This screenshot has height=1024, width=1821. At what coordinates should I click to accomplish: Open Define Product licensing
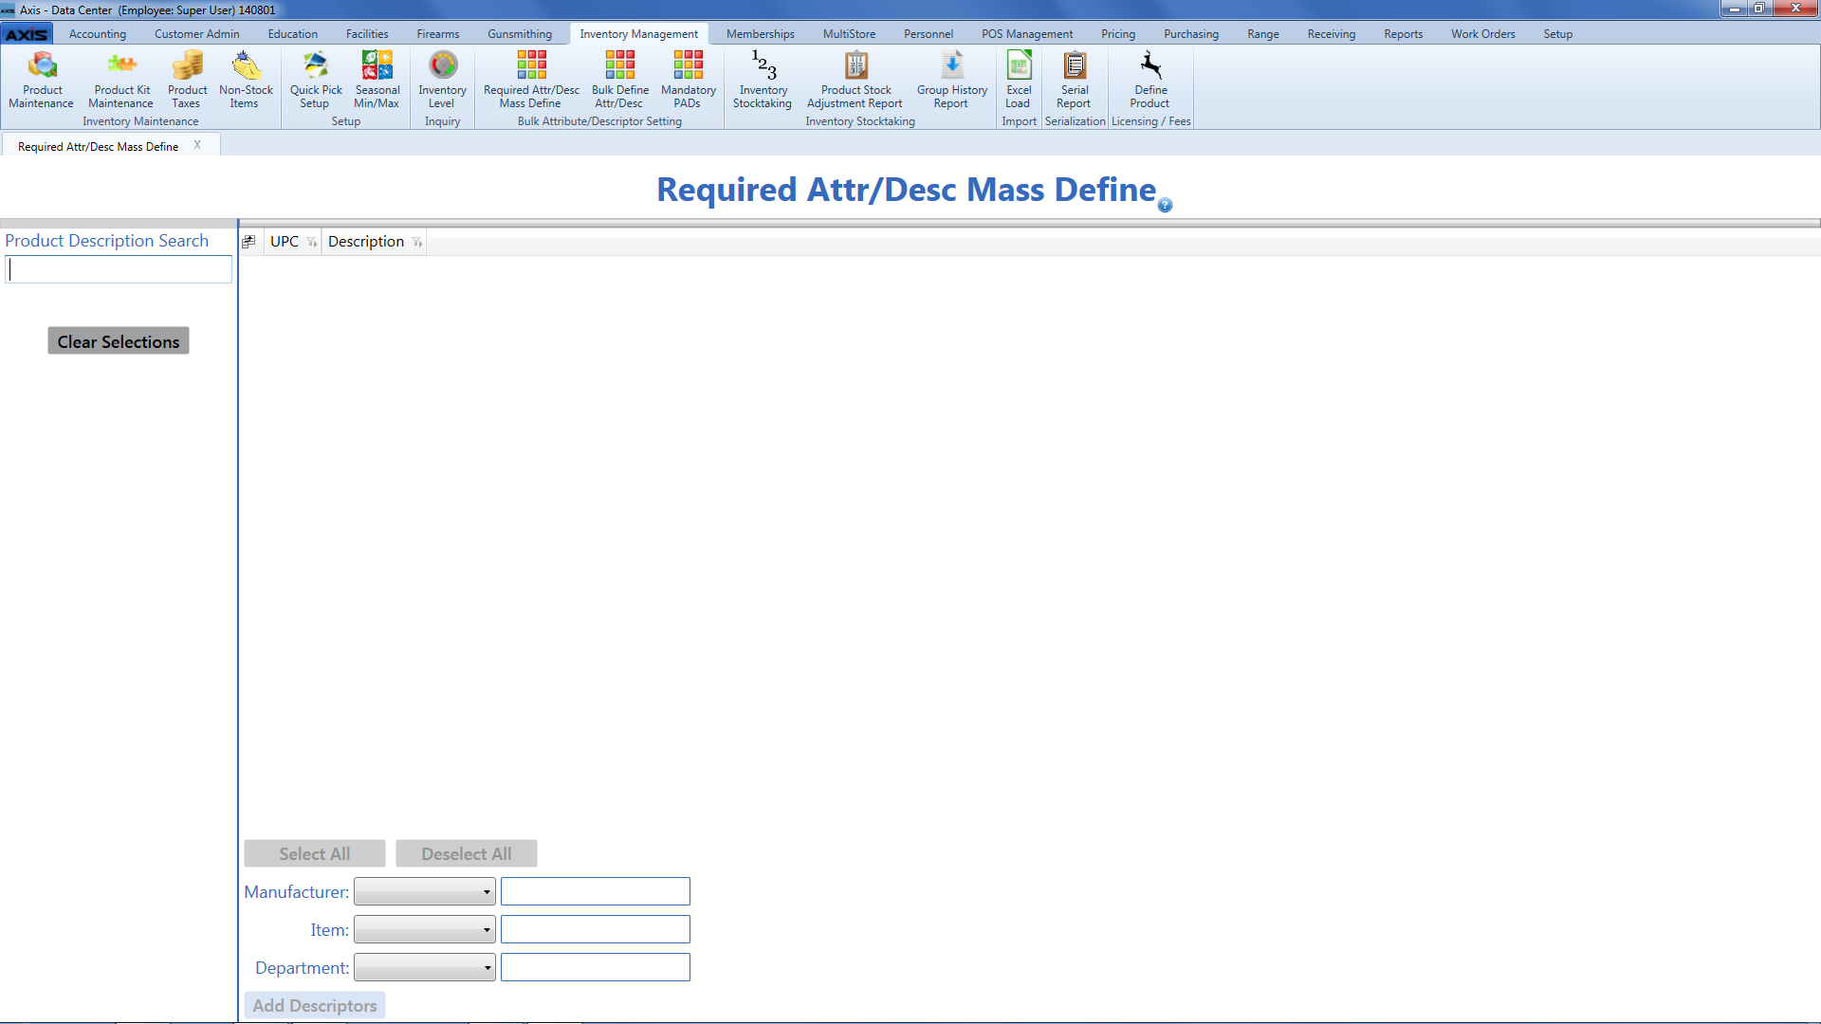pos(1150,80)
